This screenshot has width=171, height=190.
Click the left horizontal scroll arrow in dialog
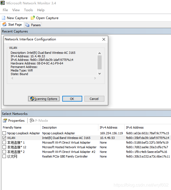12,78
